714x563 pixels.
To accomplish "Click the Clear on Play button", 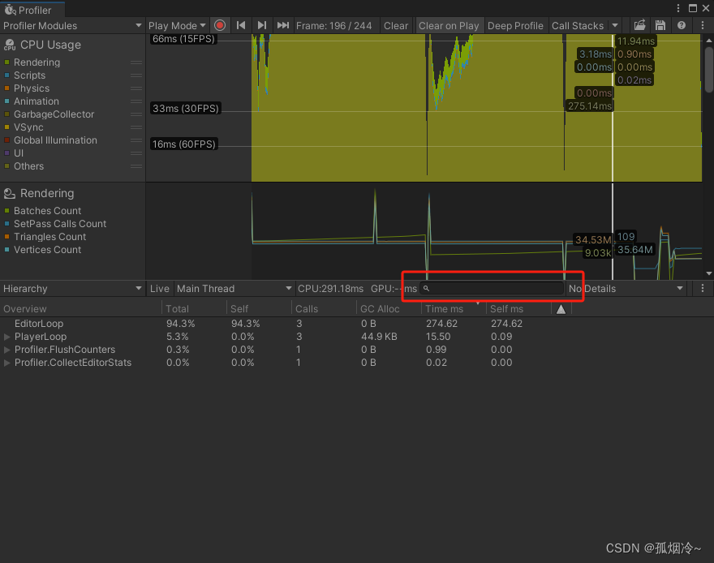I will click(x=449, y=25).
